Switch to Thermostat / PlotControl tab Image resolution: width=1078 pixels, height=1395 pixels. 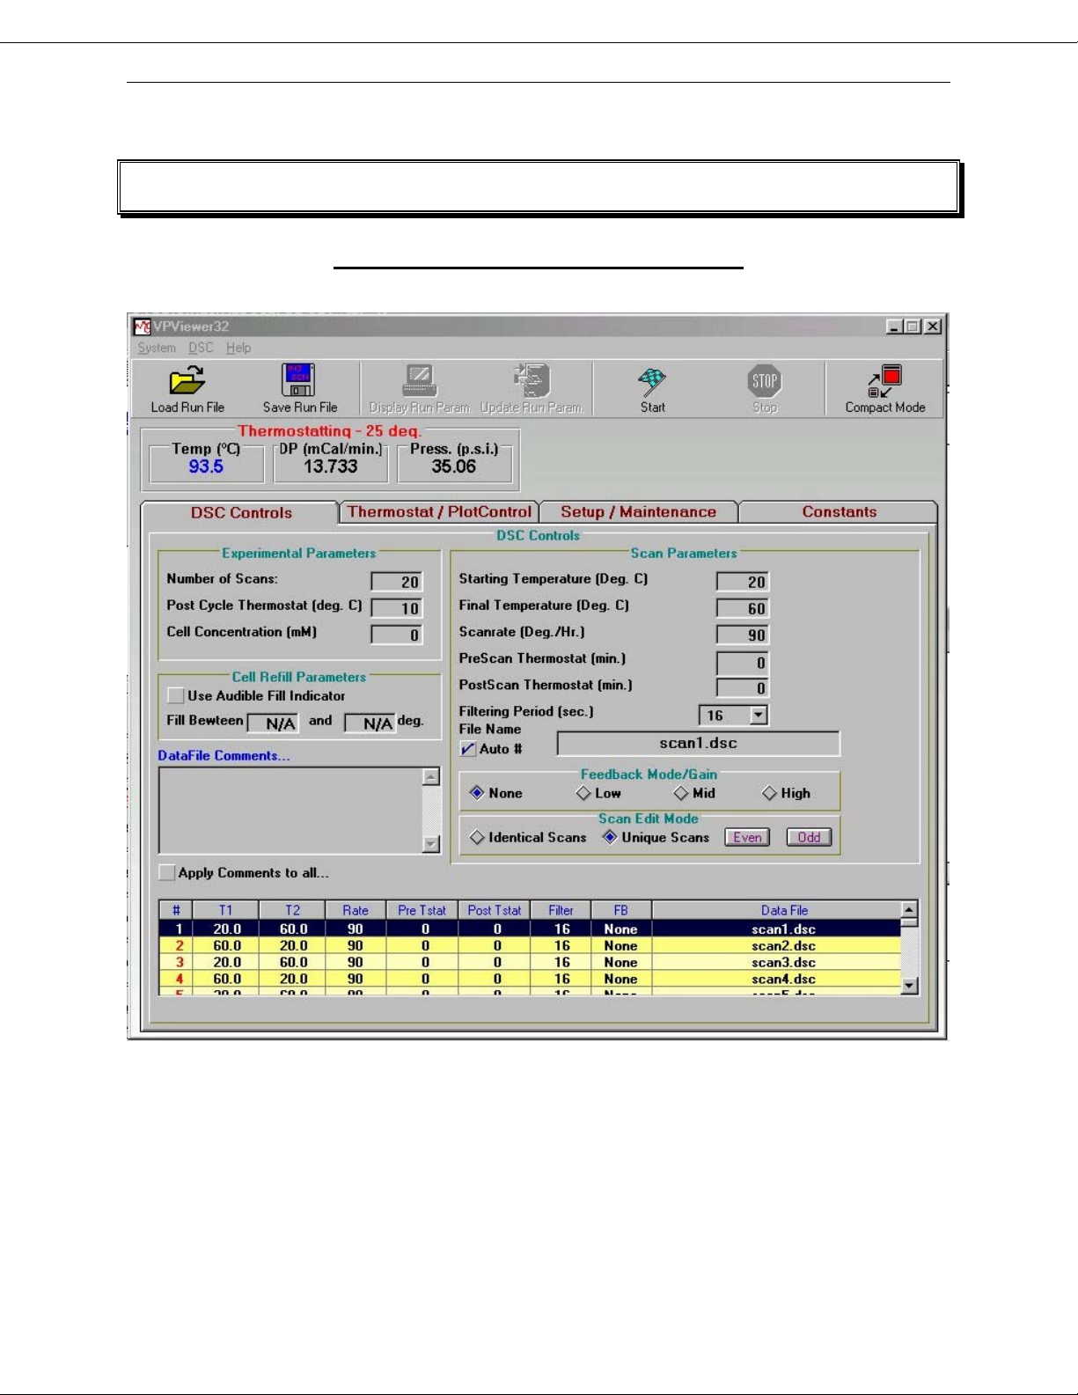tap(439, 511)
